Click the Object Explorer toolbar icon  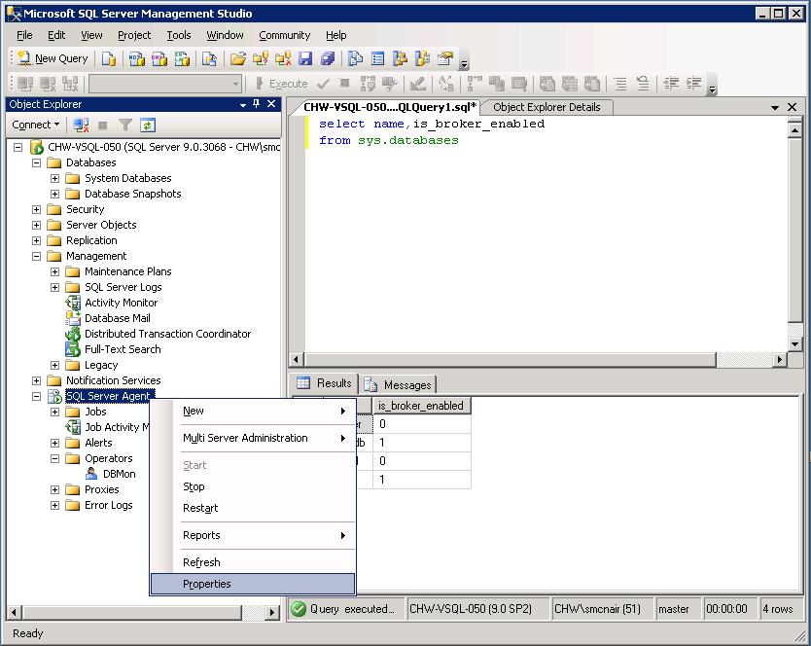[400, 58]
